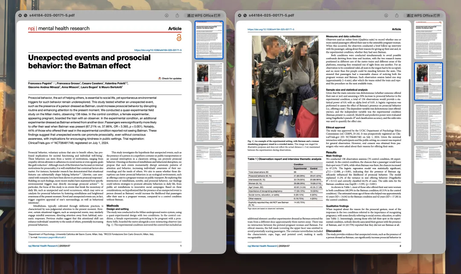Click 'npj Mental Health Research' footer in left page
461x274 pixels.
coord(43,246)
